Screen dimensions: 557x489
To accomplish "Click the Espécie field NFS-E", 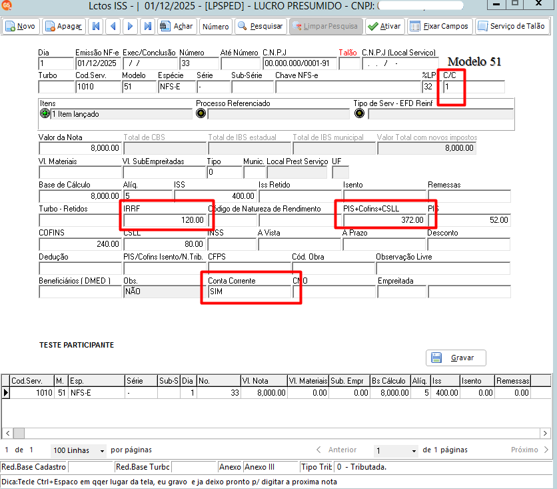I will click(x=177, y=87).
